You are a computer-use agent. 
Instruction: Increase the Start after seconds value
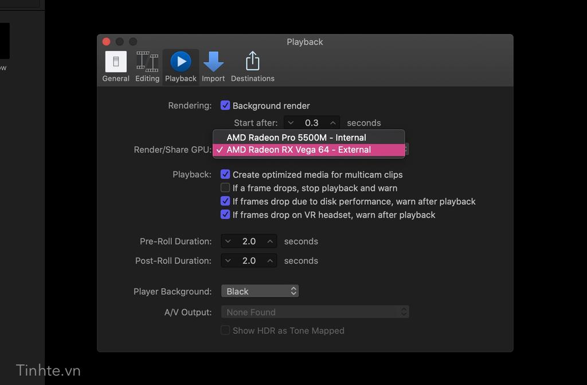coord(333,123)
